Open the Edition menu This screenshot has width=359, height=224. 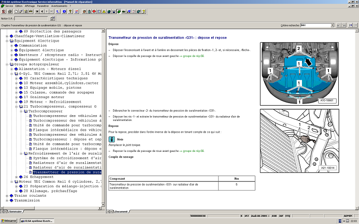[x=19, y=6]
